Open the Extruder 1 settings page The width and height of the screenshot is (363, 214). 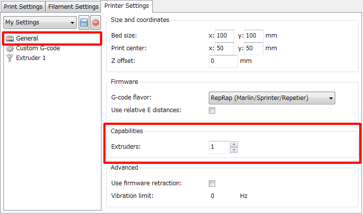(x=31, y=58)
